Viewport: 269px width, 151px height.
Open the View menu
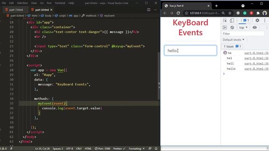34,3
